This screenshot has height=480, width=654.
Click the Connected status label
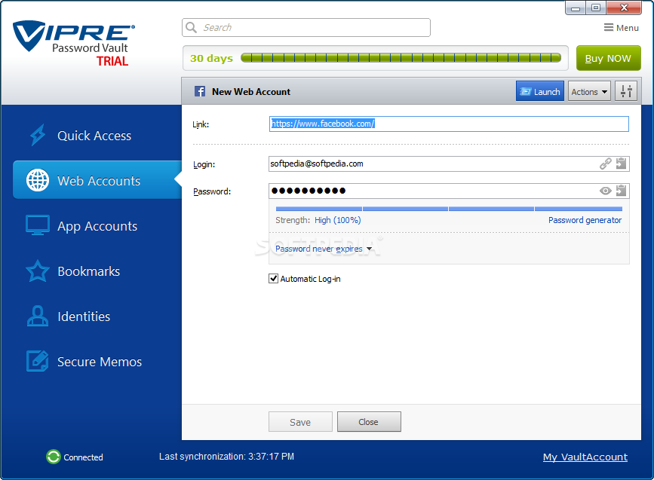point(83,457)
